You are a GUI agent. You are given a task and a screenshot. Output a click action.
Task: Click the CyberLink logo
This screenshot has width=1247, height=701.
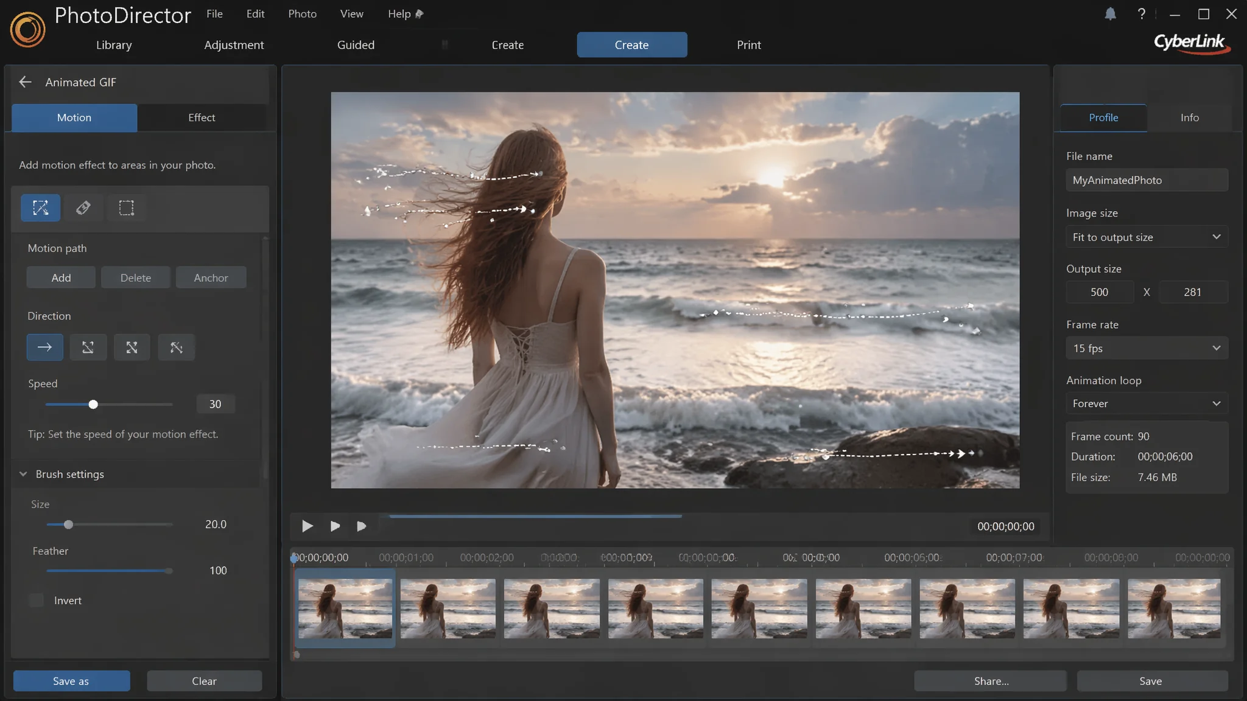(1192, 43)
